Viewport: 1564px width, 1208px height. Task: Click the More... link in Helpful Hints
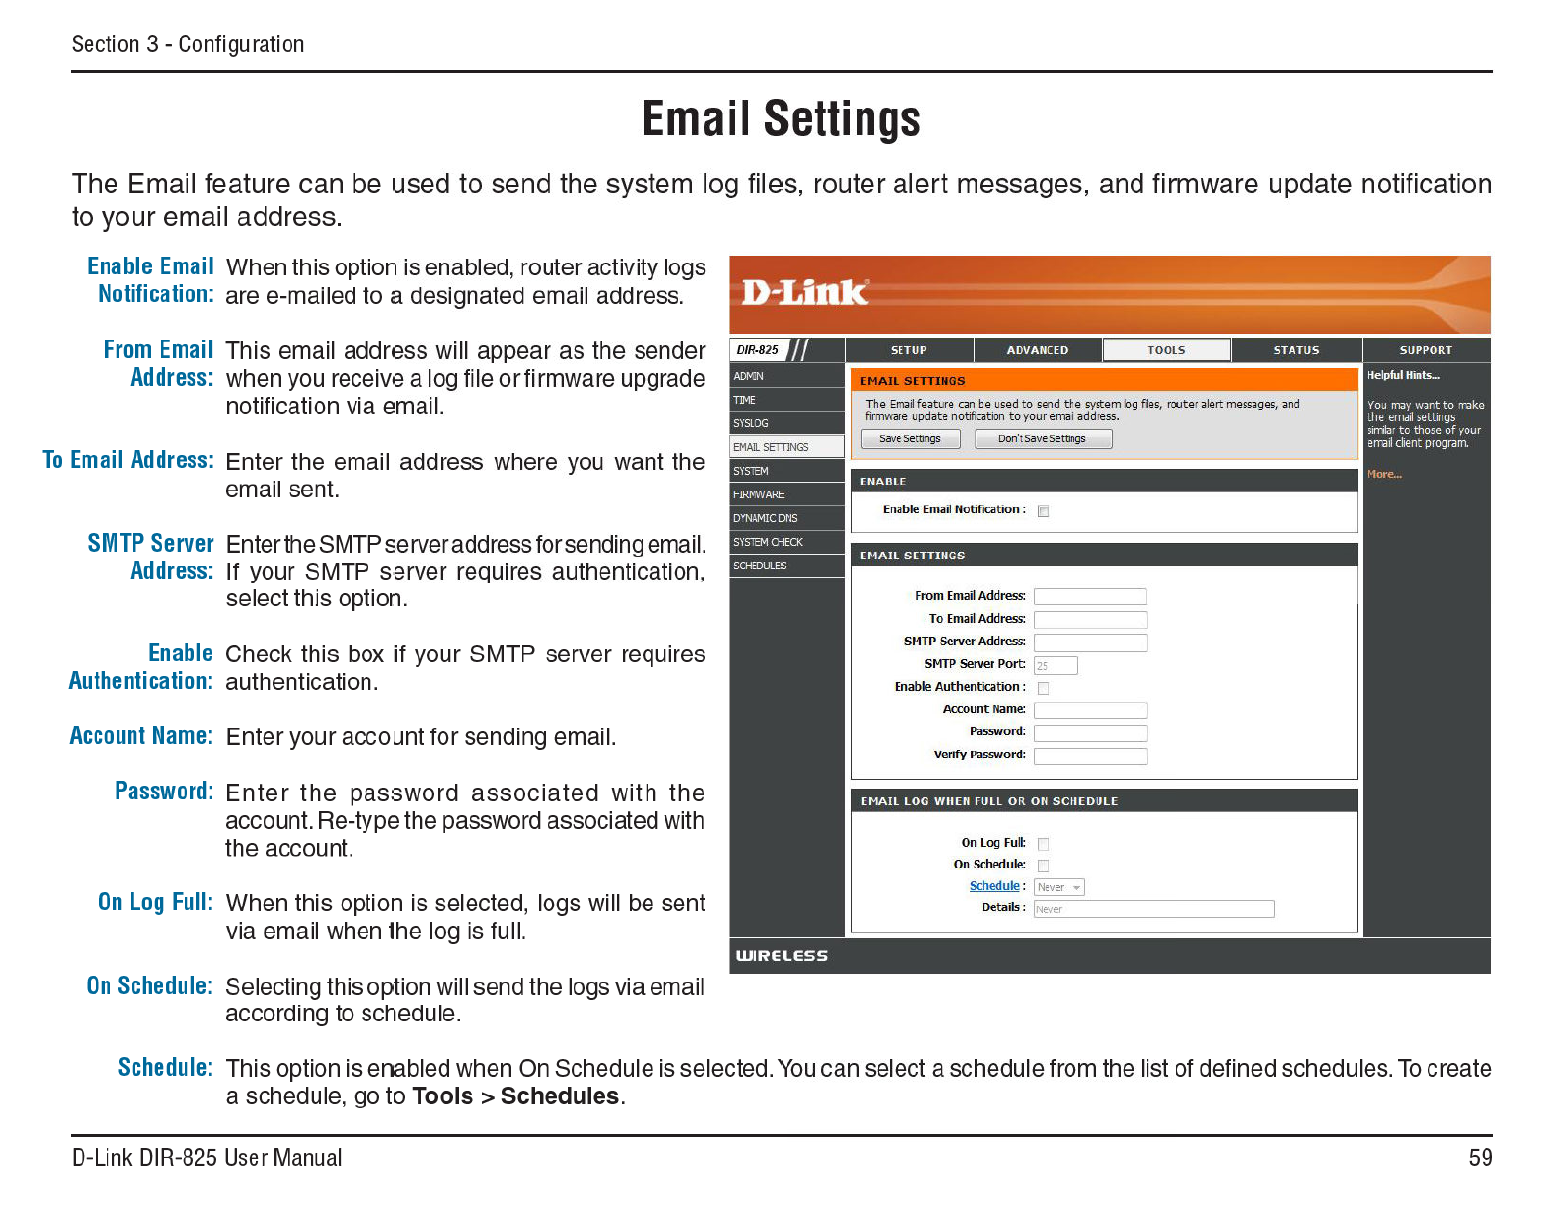(1384, 475)
